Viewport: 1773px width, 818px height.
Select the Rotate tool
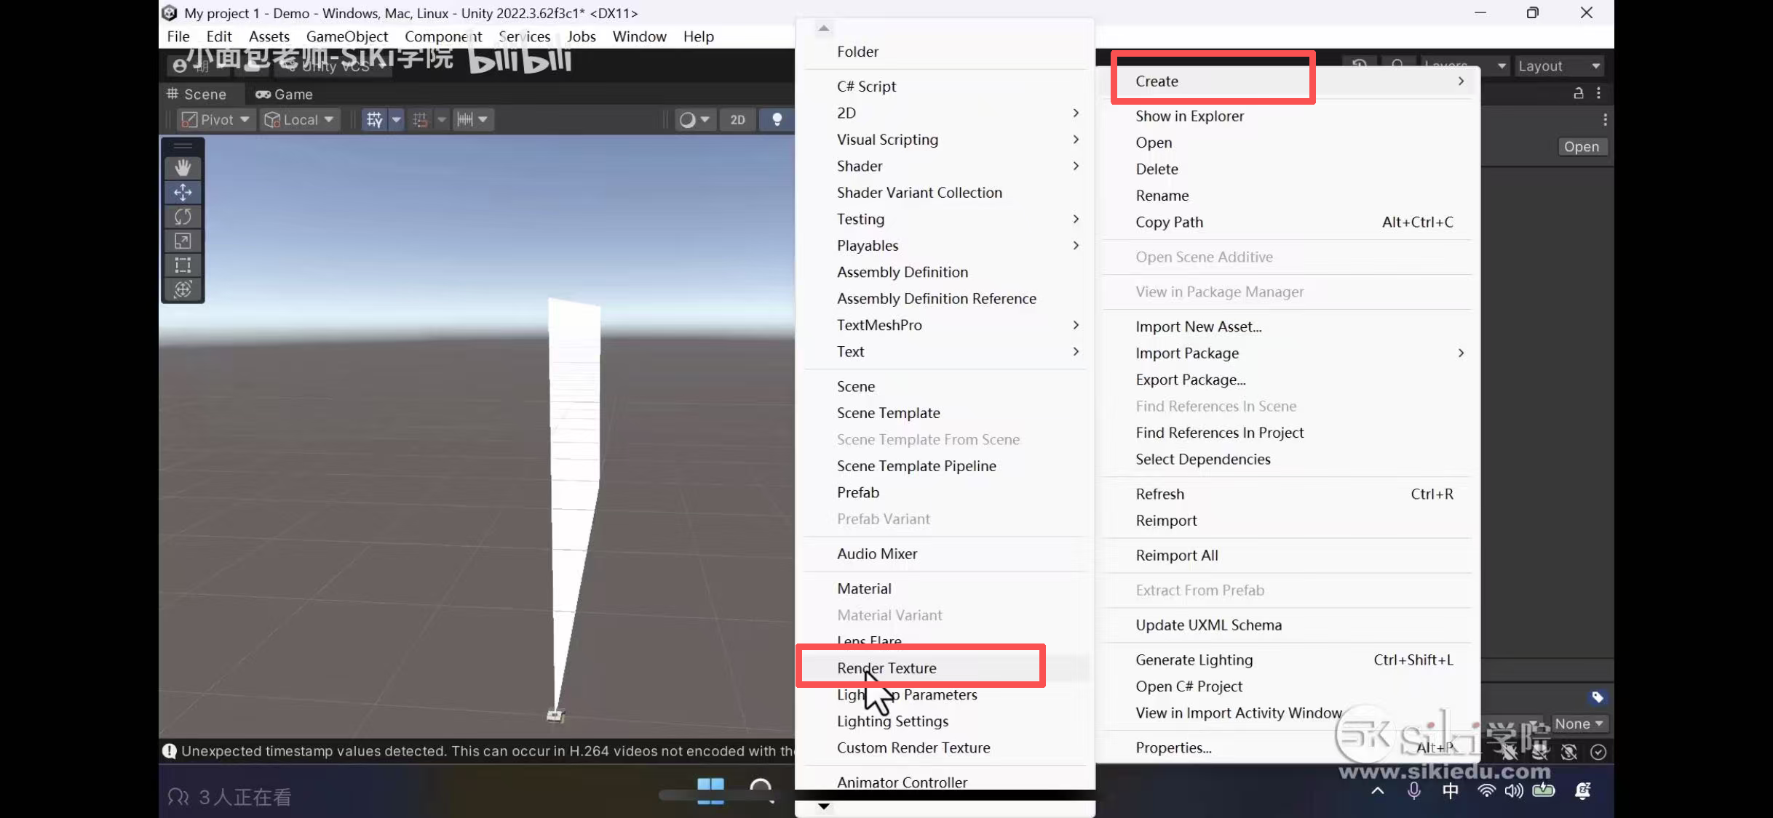[x=183, y=217]
